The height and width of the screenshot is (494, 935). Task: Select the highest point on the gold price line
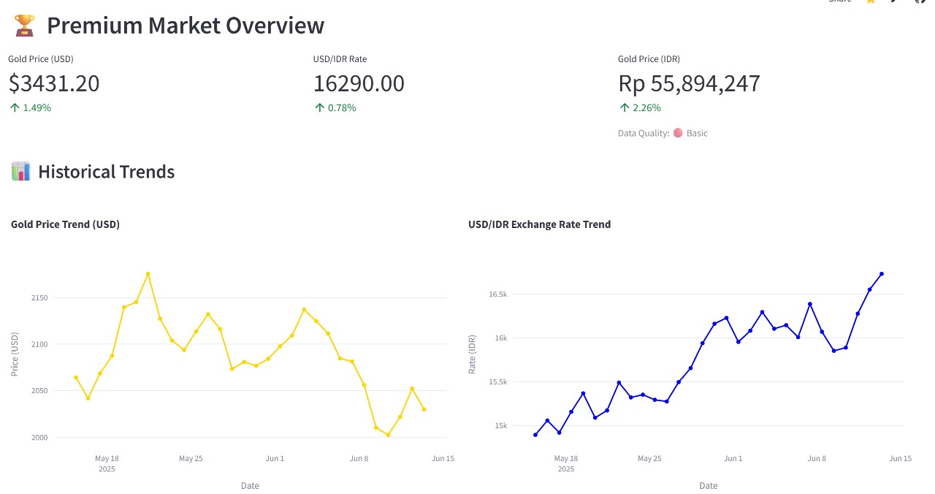148,274
